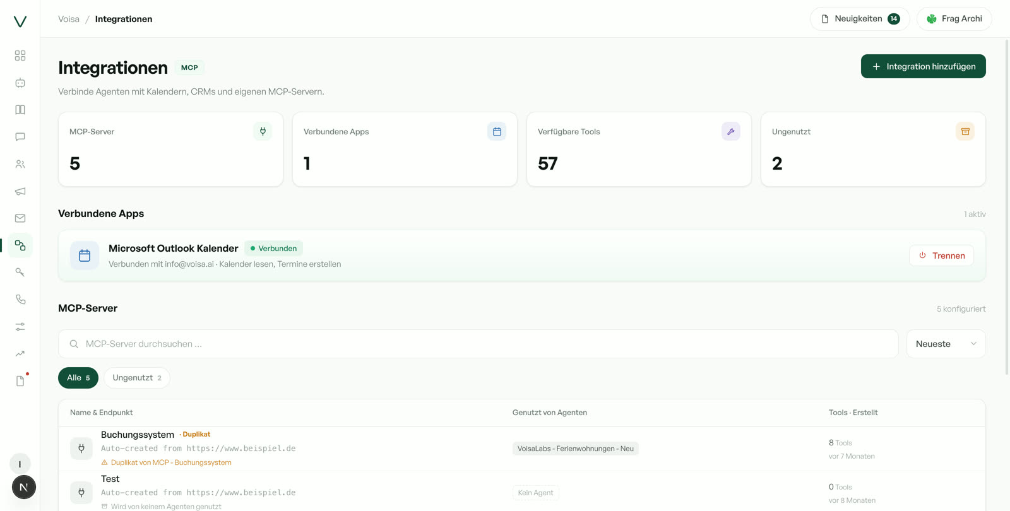Click the vor 8 Monaten timestamp

click(x=852, y=500)
